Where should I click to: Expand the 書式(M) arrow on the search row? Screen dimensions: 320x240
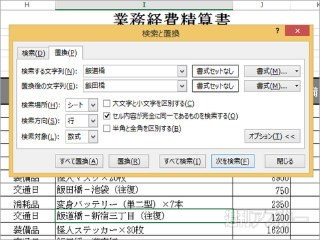pyautogui.click(x=297, y=71)
